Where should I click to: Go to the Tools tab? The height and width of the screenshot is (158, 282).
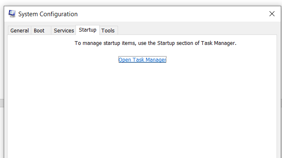click(x=108, y=30)
